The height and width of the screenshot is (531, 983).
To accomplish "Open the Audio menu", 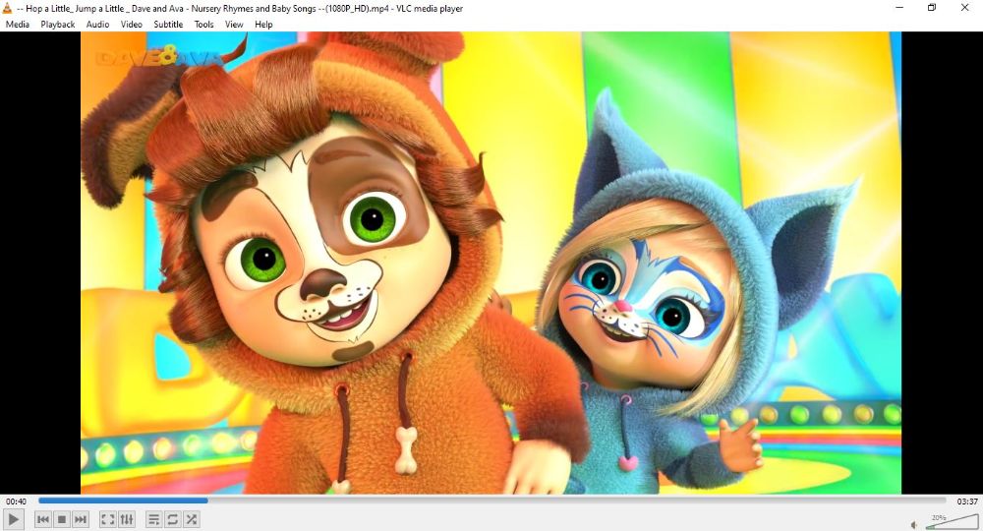I will [97, 25].
